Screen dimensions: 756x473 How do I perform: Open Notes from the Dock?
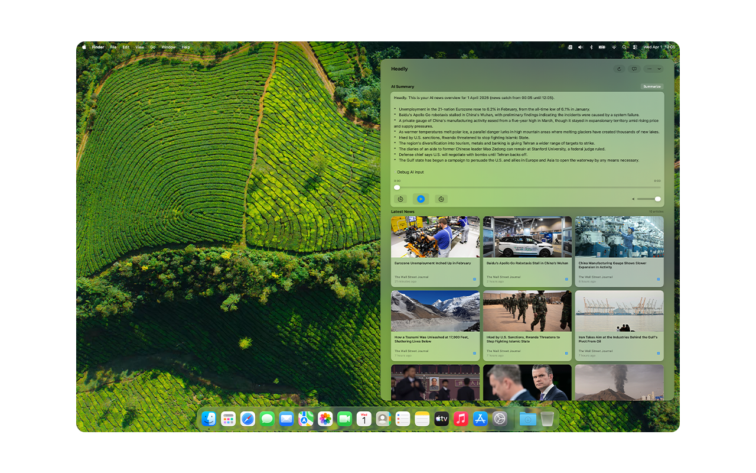click(422, 419)
